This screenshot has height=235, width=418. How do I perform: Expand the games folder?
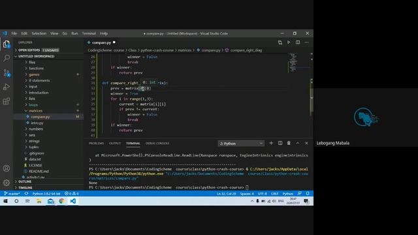tap(34, 74)
